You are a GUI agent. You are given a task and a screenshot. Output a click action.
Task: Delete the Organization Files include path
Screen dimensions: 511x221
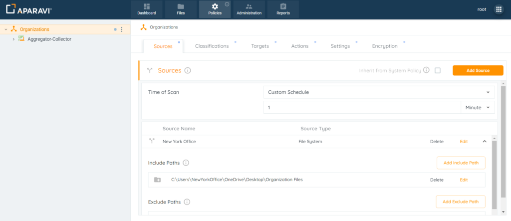click(437, 180)
